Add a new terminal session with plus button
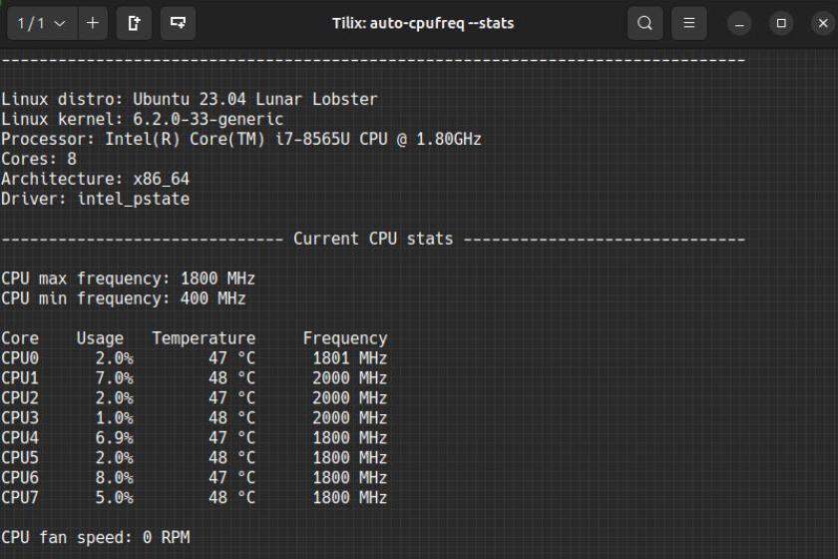Viewport: 838px width, 559px height. click(93, 23)
